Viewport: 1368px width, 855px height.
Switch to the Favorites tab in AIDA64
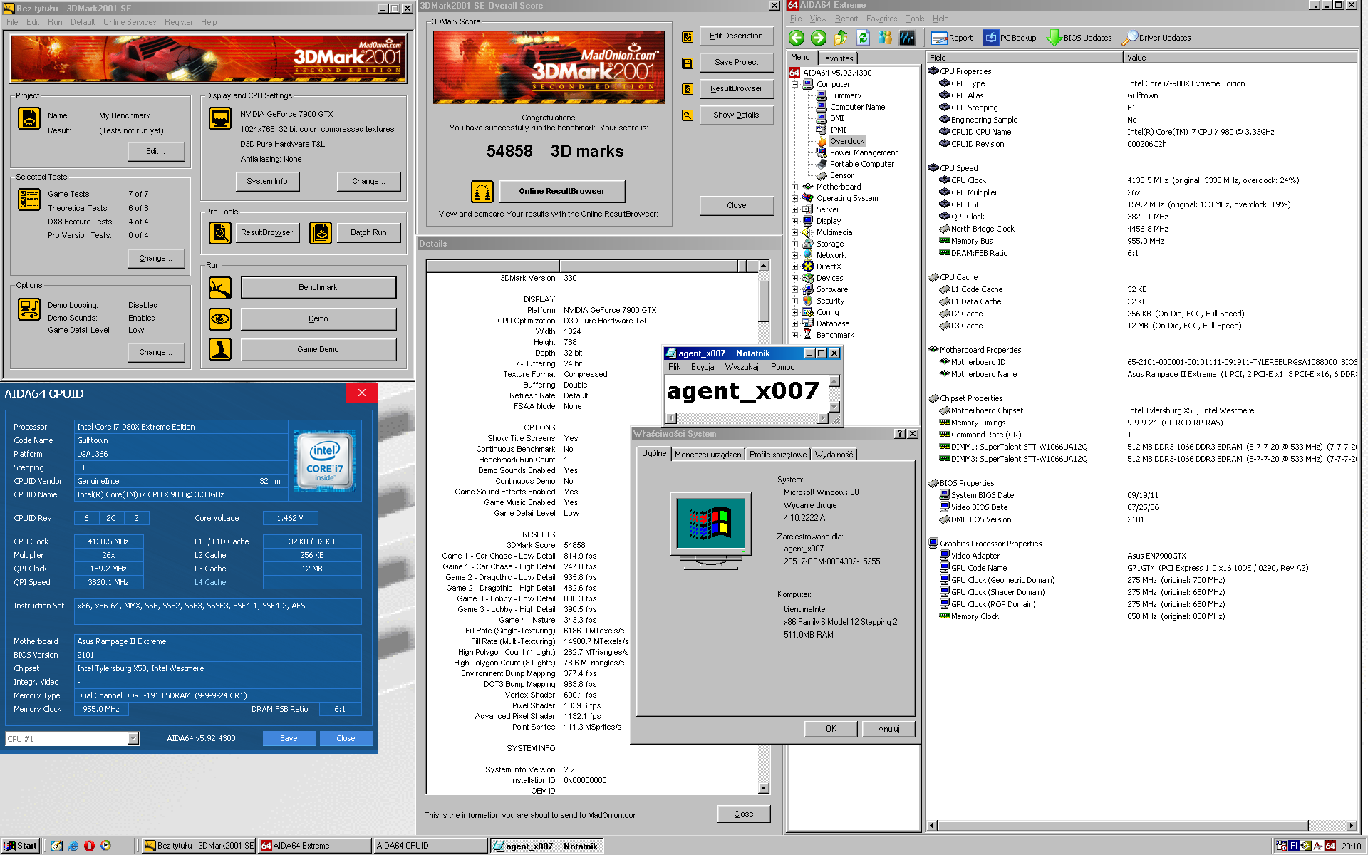(x=836, y=58)
